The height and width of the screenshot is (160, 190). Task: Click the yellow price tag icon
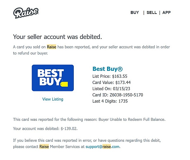click(64, 84)
